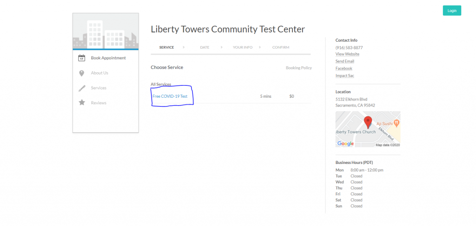Click the calendar icon beside Book Appointment

82,58
